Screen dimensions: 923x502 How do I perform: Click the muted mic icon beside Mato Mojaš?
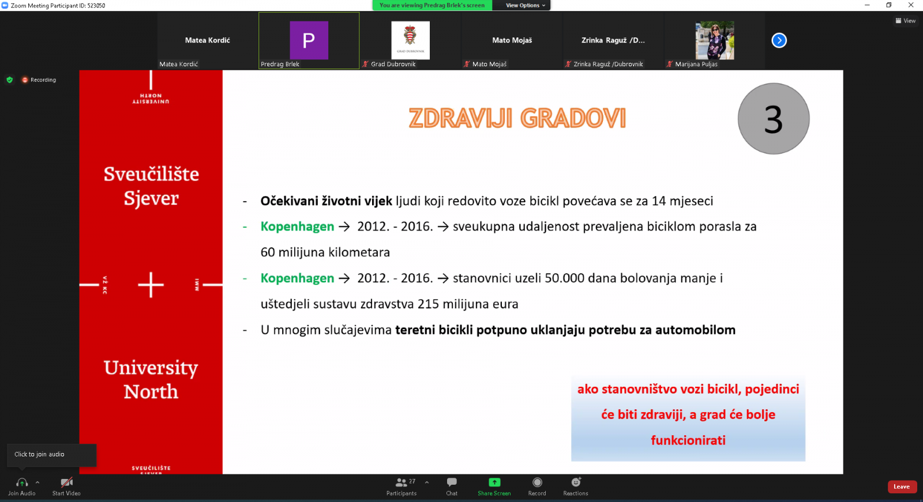coord(467,64)
